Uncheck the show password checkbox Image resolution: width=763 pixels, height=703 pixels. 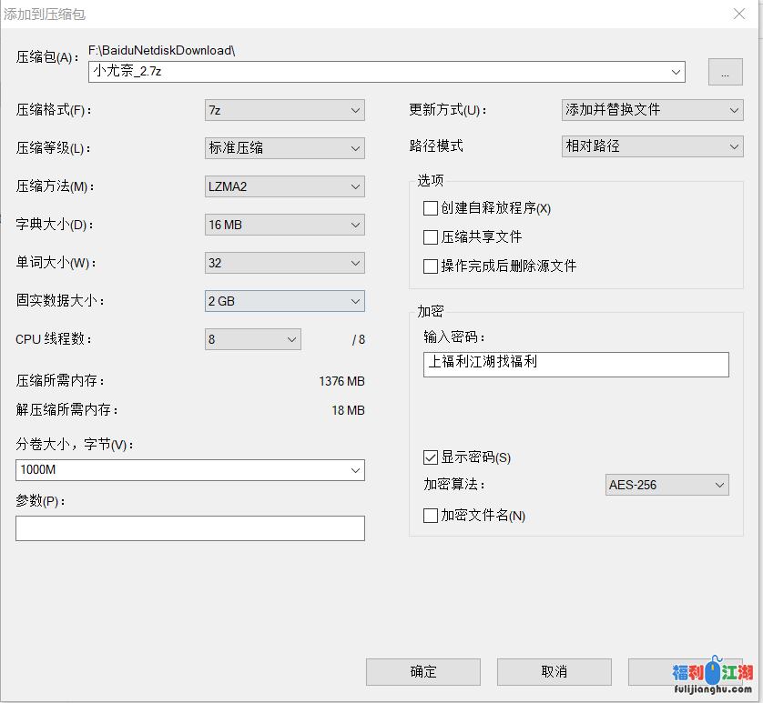point(431,457)
